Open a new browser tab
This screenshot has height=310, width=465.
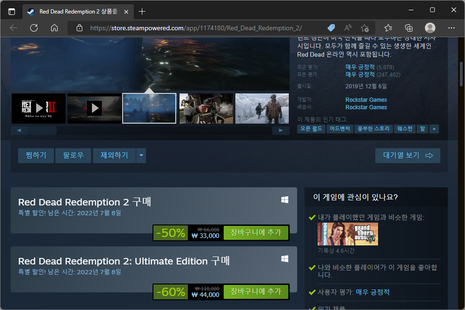[x=142, y=12]
